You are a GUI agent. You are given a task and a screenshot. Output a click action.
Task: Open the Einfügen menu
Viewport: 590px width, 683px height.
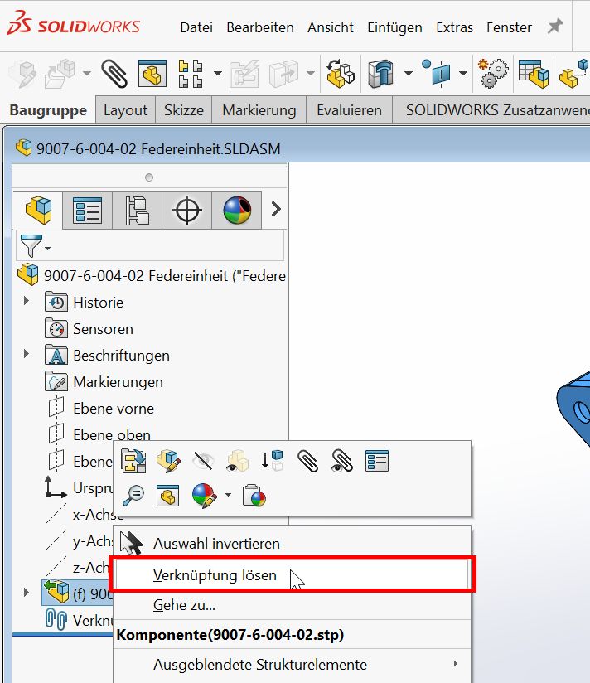pyautogui.click(x=394, y=27)
